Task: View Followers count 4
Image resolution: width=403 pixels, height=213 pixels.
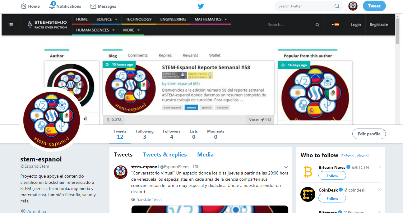Action: point(172,134)
